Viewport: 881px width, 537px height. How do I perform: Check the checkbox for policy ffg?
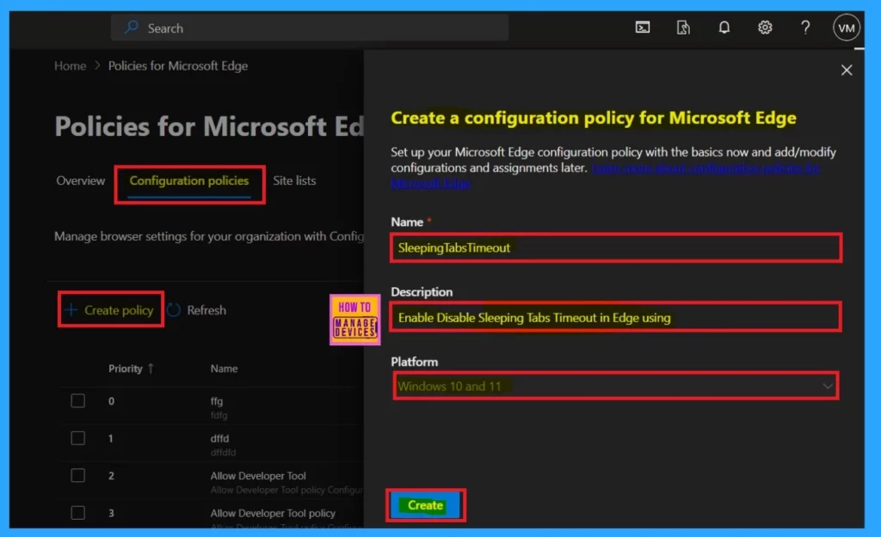click(78, 400)
